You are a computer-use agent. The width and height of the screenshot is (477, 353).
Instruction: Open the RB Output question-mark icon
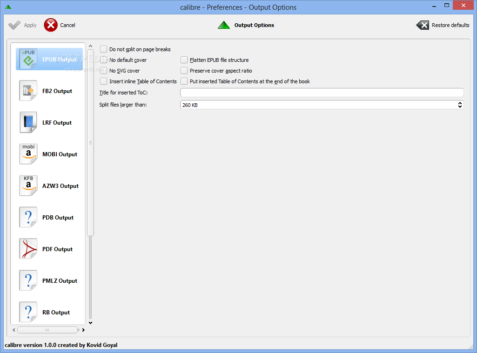tap(28, 312)
